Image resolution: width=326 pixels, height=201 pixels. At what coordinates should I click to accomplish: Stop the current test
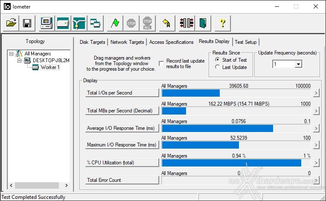coord(131,23)
